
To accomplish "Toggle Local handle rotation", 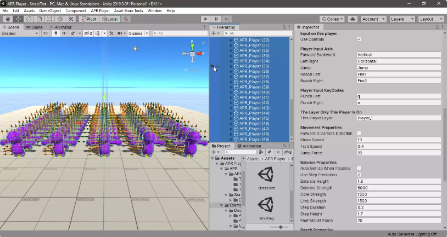I will 110,19.
